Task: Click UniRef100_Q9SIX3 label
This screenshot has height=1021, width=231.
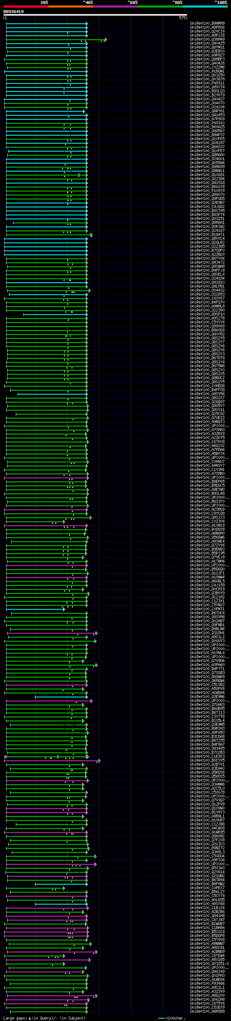Action: tap(207, 517)
